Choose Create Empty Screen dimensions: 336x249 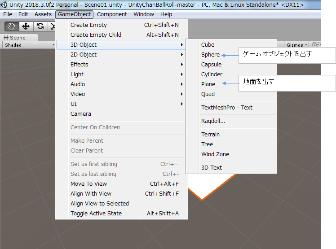[122, 25]
